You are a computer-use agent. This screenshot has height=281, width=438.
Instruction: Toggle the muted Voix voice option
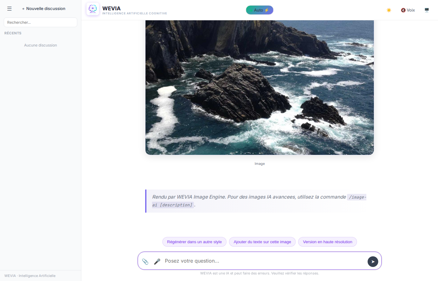pos(408,10)
